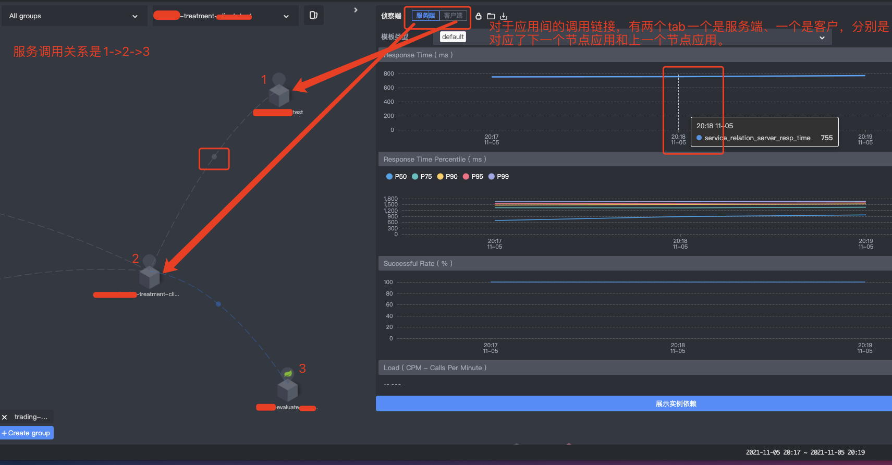Toggle P75 legend series
This screenshot has width=892, height=465.
click(422, 177)
